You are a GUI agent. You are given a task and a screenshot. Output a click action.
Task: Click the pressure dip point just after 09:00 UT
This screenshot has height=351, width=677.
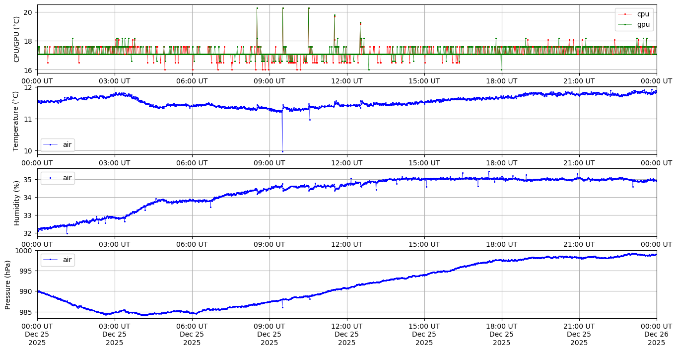tap(282, 307)
